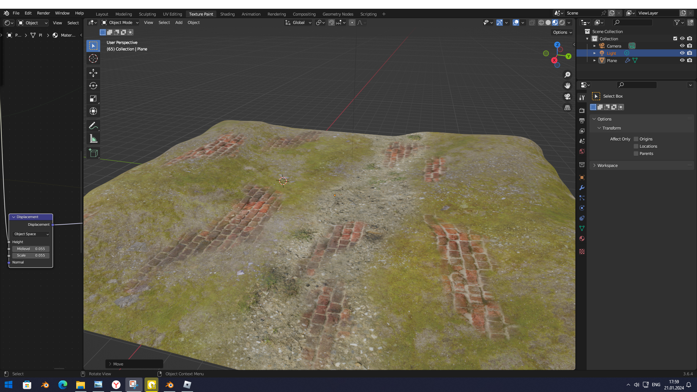Viewport: 697px width, 392px height.
Task: Open the View Layer properties tab
Action: [582, 131]
